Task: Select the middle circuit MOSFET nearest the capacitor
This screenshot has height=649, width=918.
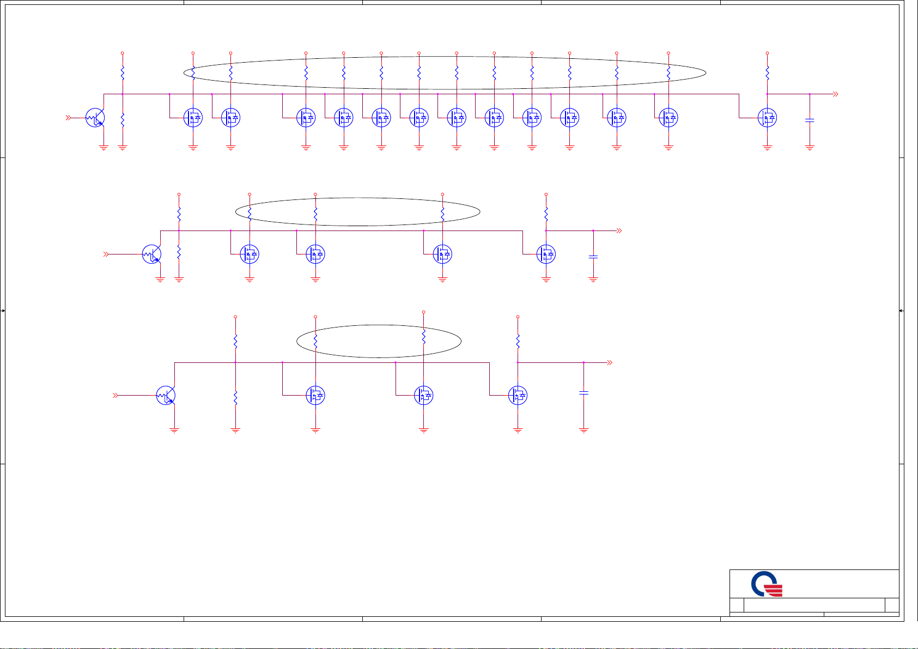Action: click(x=546, y=254)
